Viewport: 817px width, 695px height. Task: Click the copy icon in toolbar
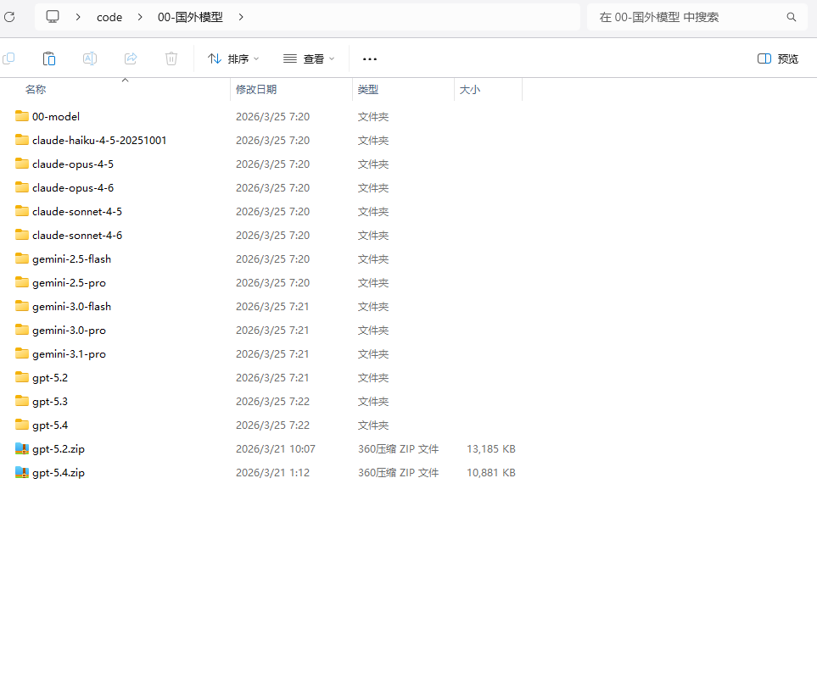coord(8,58)
